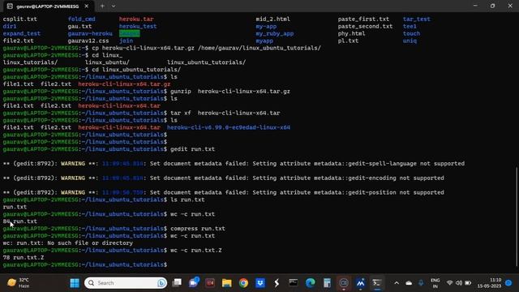Viewport: 519px width, 292px height.
Task: Click the 'mid_2.html' file name
Action: click(x=272, y=19)
